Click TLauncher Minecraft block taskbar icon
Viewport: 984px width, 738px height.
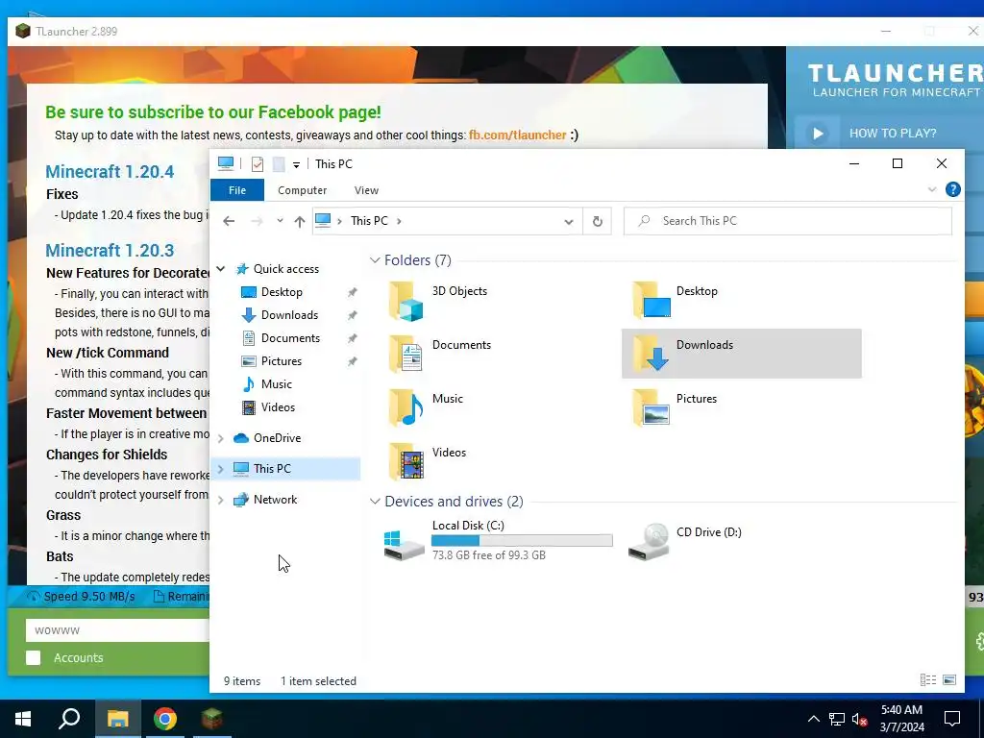212,719
